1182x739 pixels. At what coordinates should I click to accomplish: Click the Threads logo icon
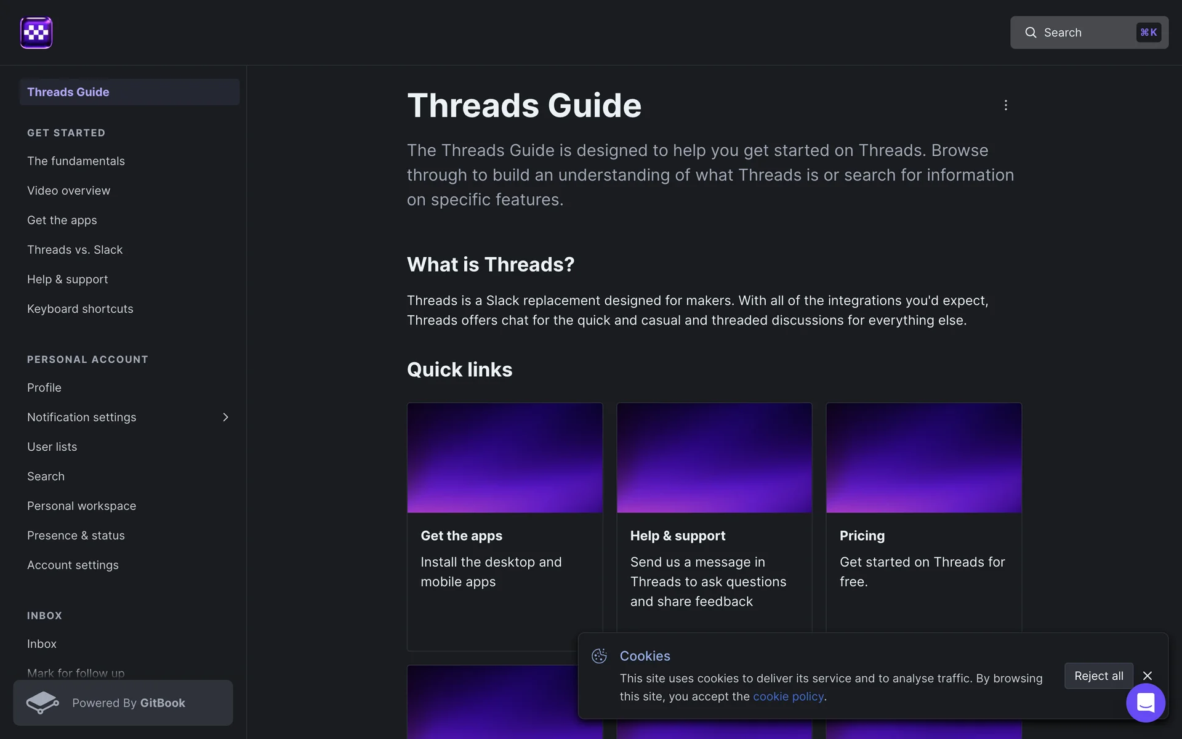tap(36, 33)
